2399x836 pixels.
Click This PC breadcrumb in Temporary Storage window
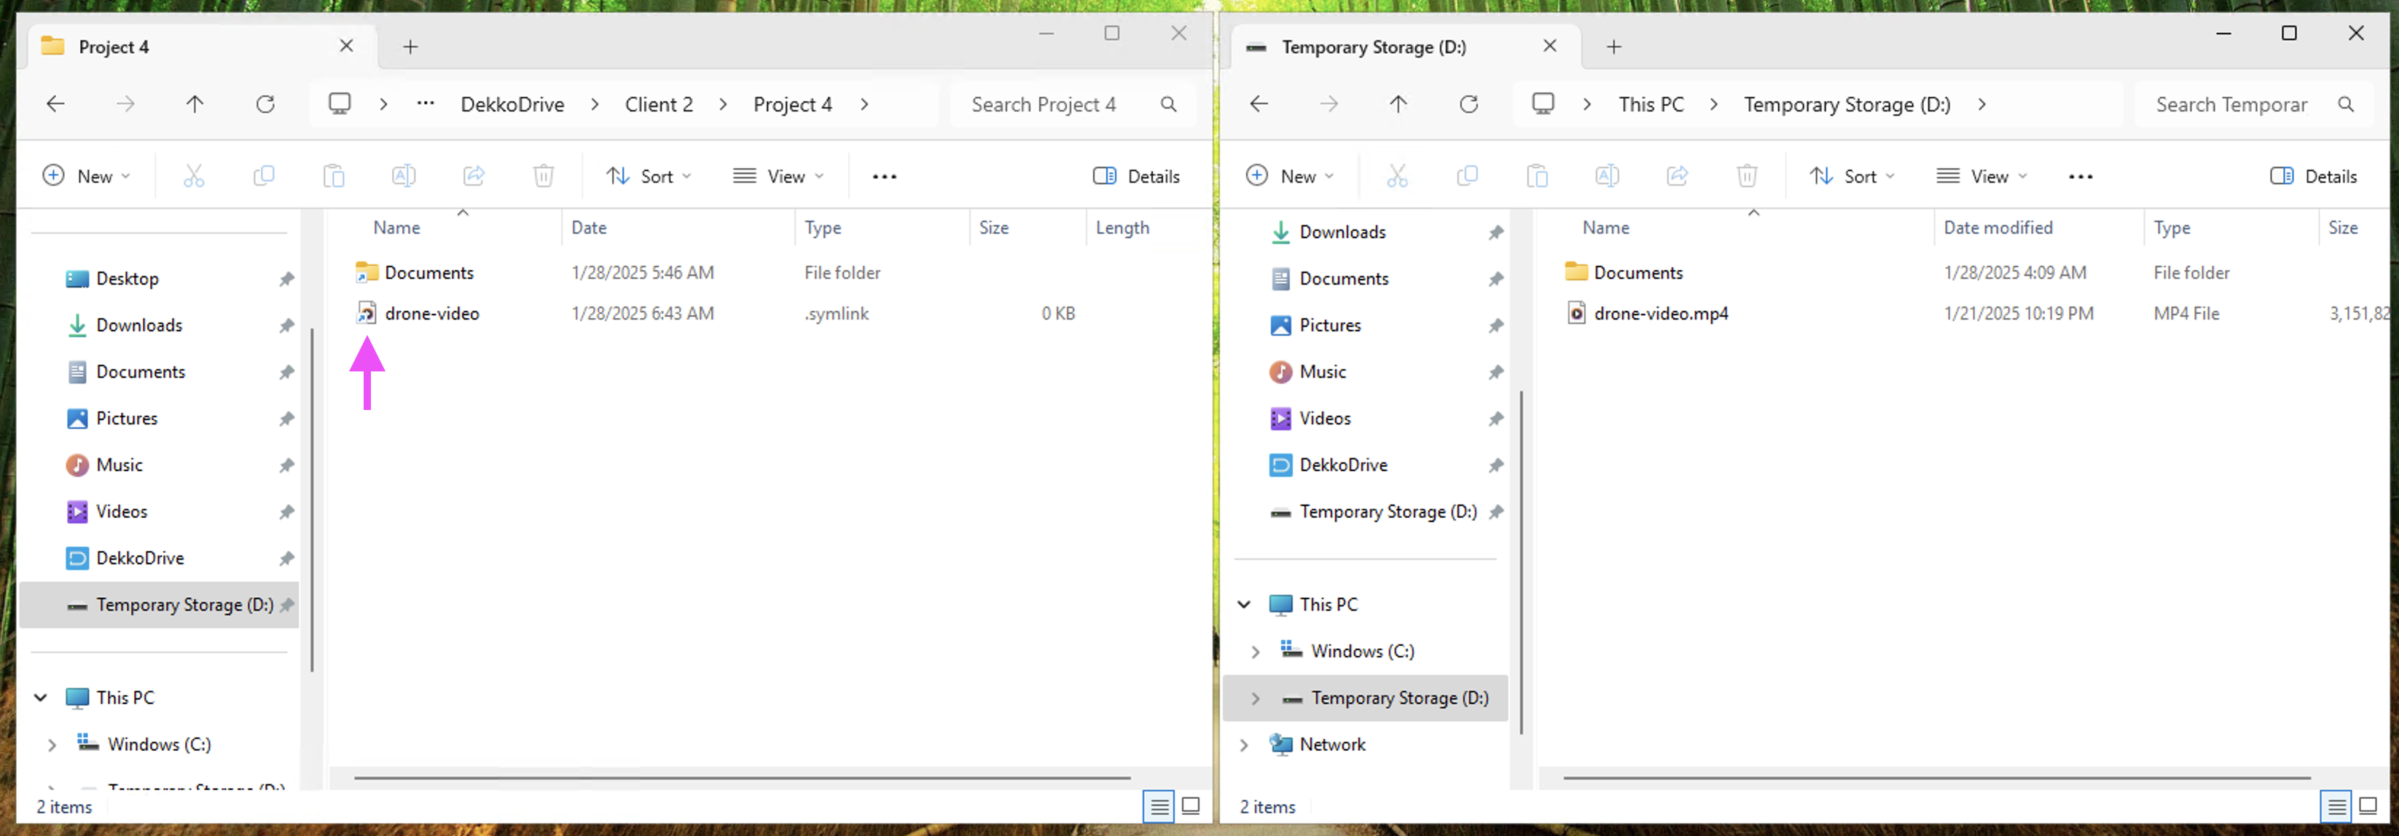tap(1651, 104)
